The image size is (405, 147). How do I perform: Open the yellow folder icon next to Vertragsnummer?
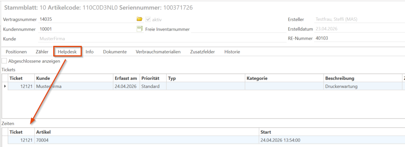pos(140,19)
